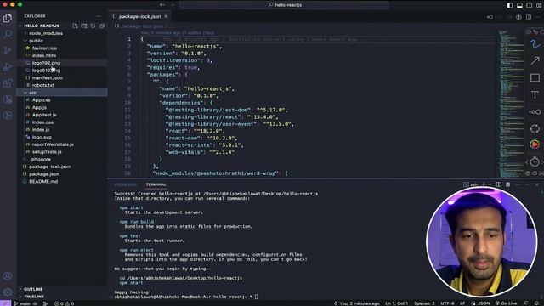This screenshot has height=306, width=544.
Task: Toggle the secondary sidebar visibility
Action: point(529,5)
